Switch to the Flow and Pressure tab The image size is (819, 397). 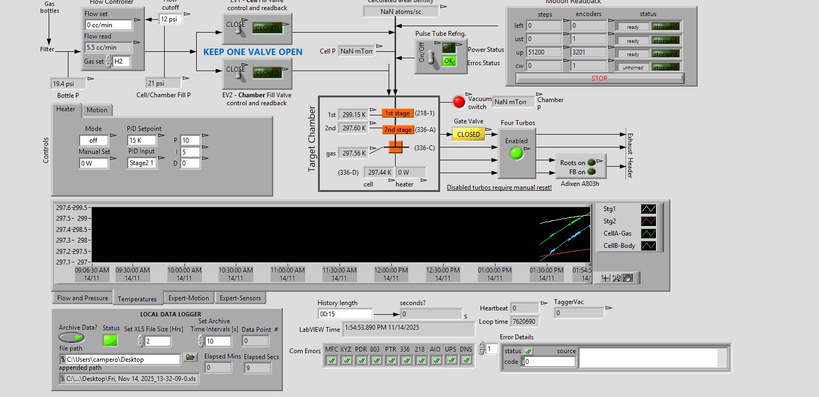(82, 298)
